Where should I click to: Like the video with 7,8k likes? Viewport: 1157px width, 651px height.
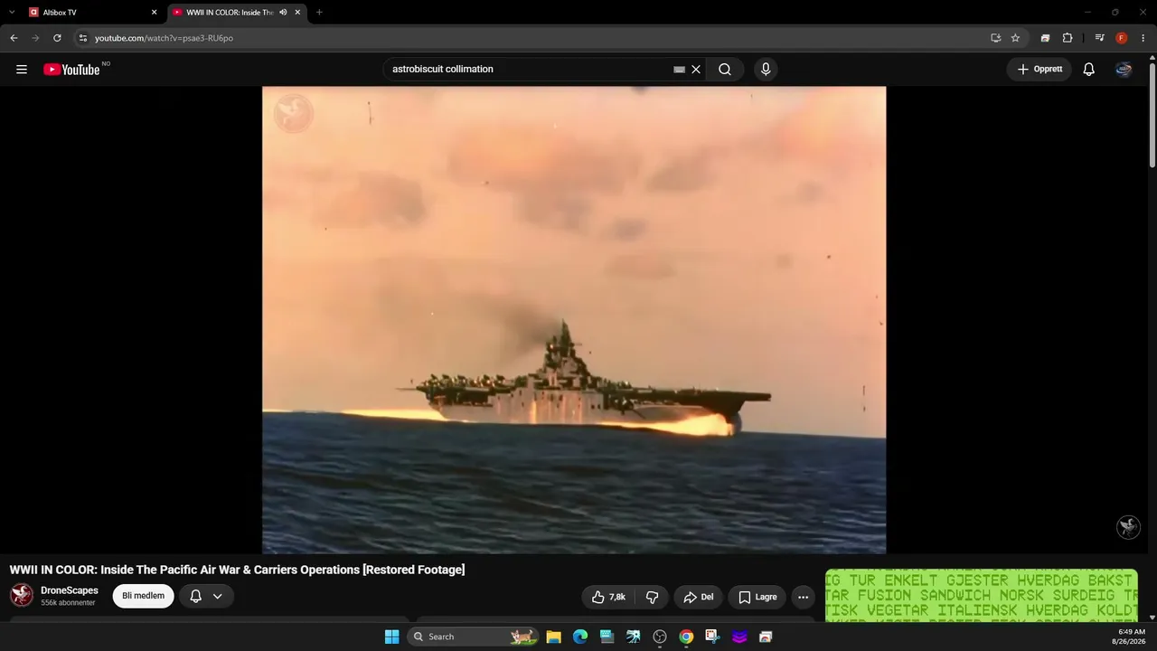(608, 597)
